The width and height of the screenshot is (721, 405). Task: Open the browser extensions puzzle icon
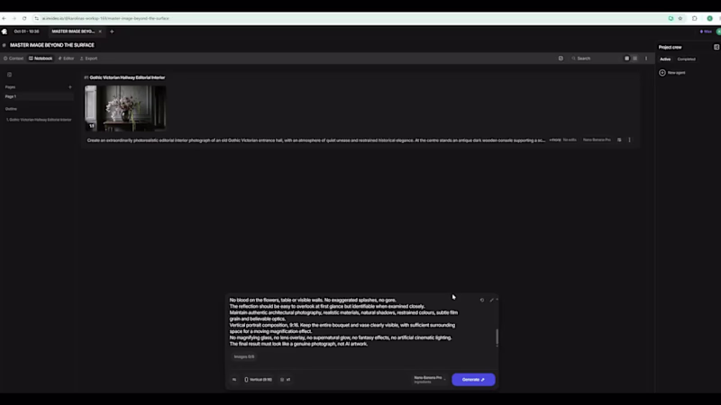[x=694, y=18]
